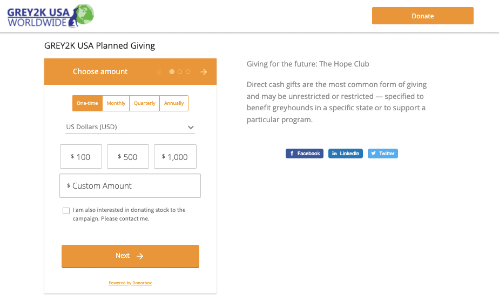Click the Custom Amount input field
The image size is (499, 300).
coord(130,186)
